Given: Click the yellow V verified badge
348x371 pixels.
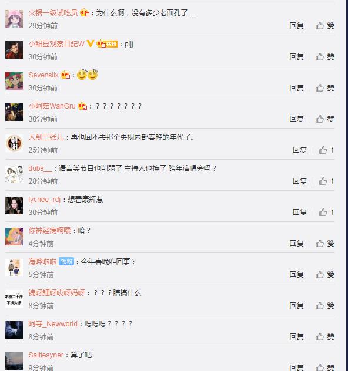Looking at the screenshot, I should pyautogui.click(x=91, y=43).
